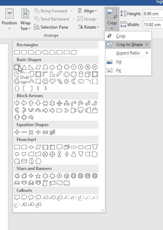163x230 pixels.
Task: Select the Vertical Scroll banner
Action: click(x=45, y=183)
